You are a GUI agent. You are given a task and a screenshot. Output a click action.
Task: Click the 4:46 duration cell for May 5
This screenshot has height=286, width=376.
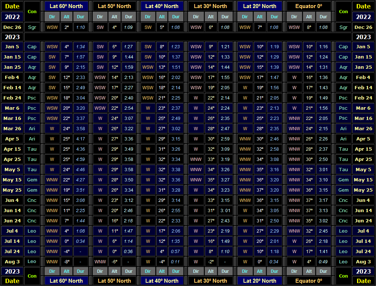pos(80,169)
